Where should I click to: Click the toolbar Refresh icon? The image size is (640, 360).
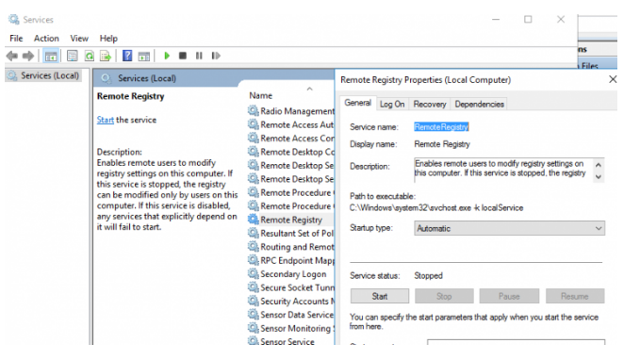[89, 56]
